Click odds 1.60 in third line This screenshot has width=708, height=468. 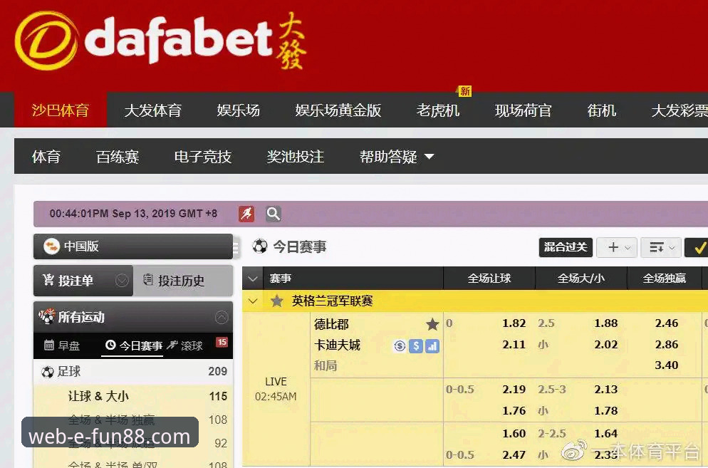[514, 434]
